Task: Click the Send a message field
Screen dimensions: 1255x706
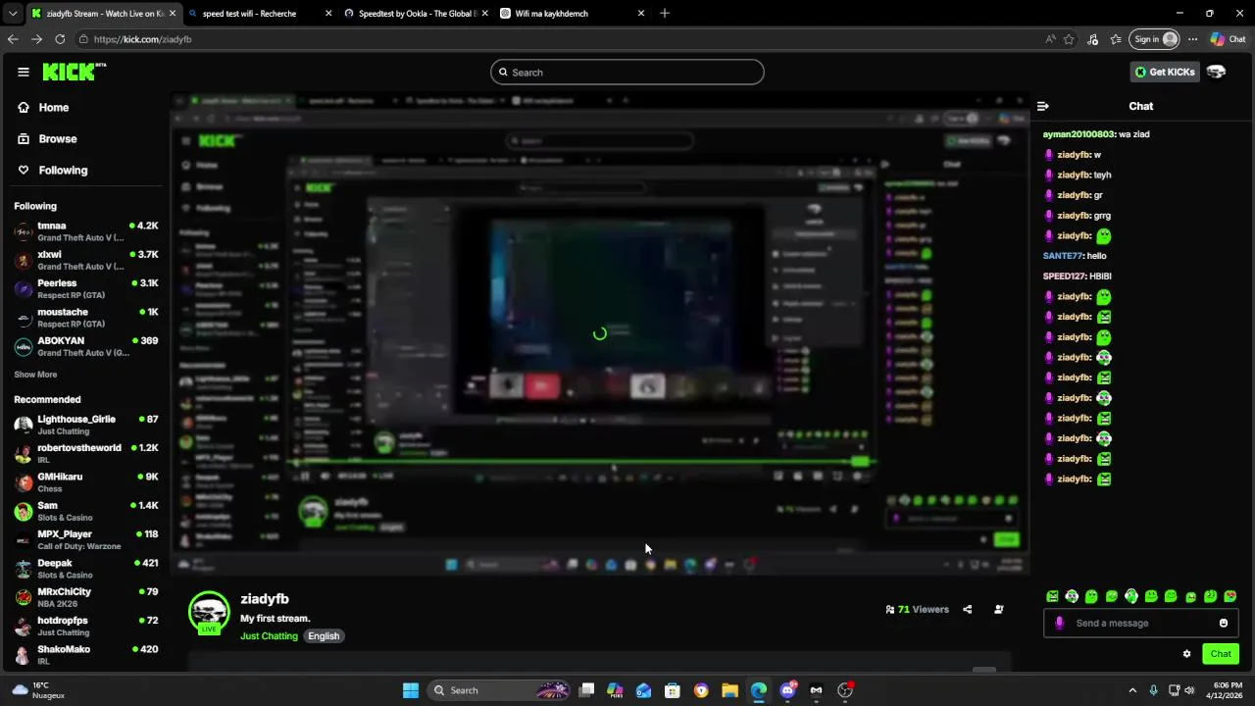Action: [1141, 623]
